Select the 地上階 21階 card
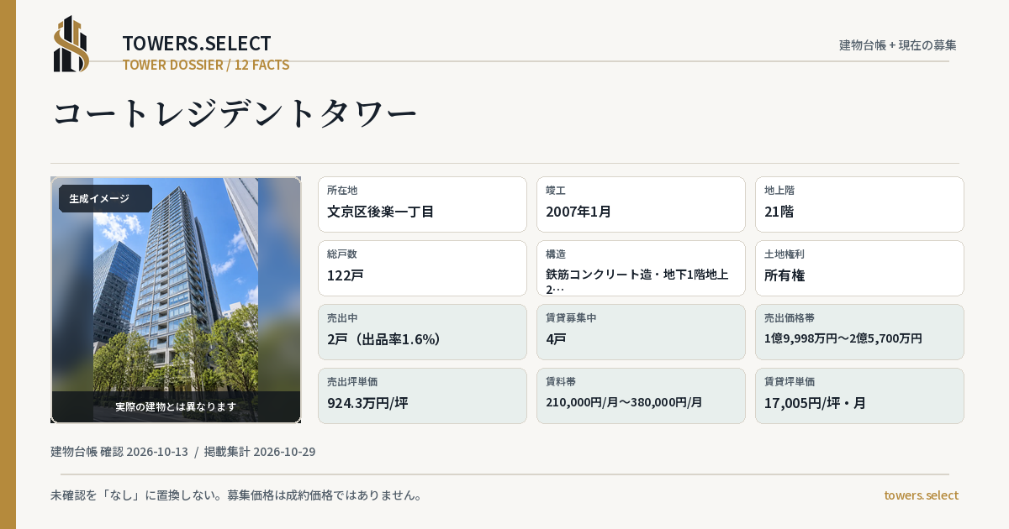Viewport: 1009px width, 529px height. click(x=859, y=204)
